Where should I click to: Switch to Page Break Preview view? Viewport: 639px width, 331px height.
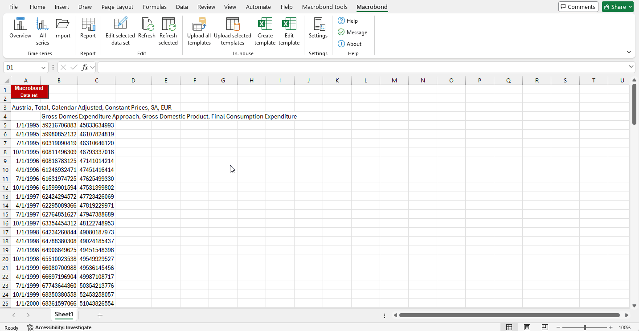tap(545, 327)
